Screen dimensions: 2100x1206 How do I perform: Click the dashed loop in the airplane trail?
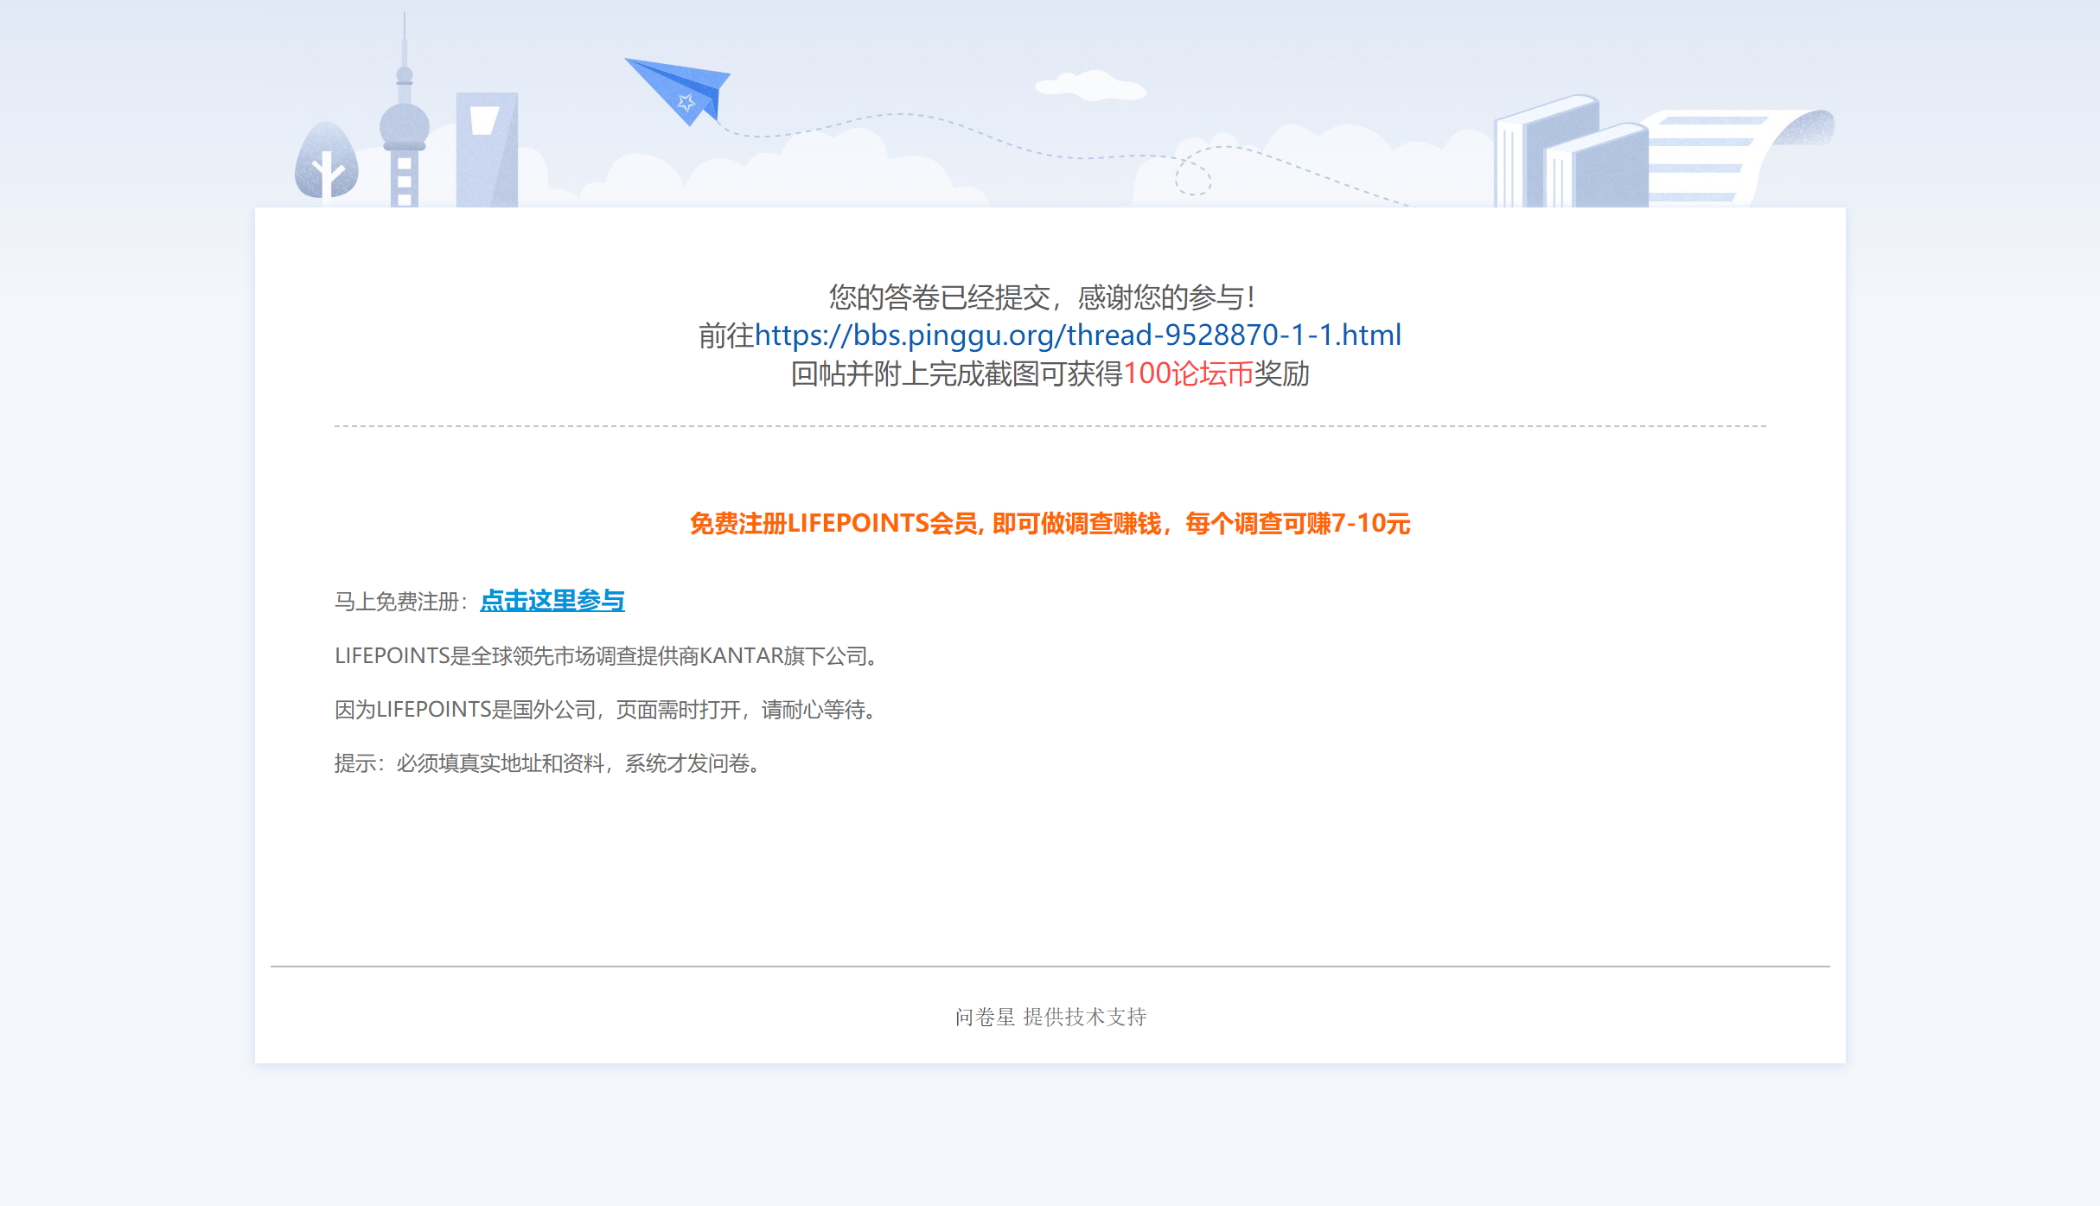1193,178
